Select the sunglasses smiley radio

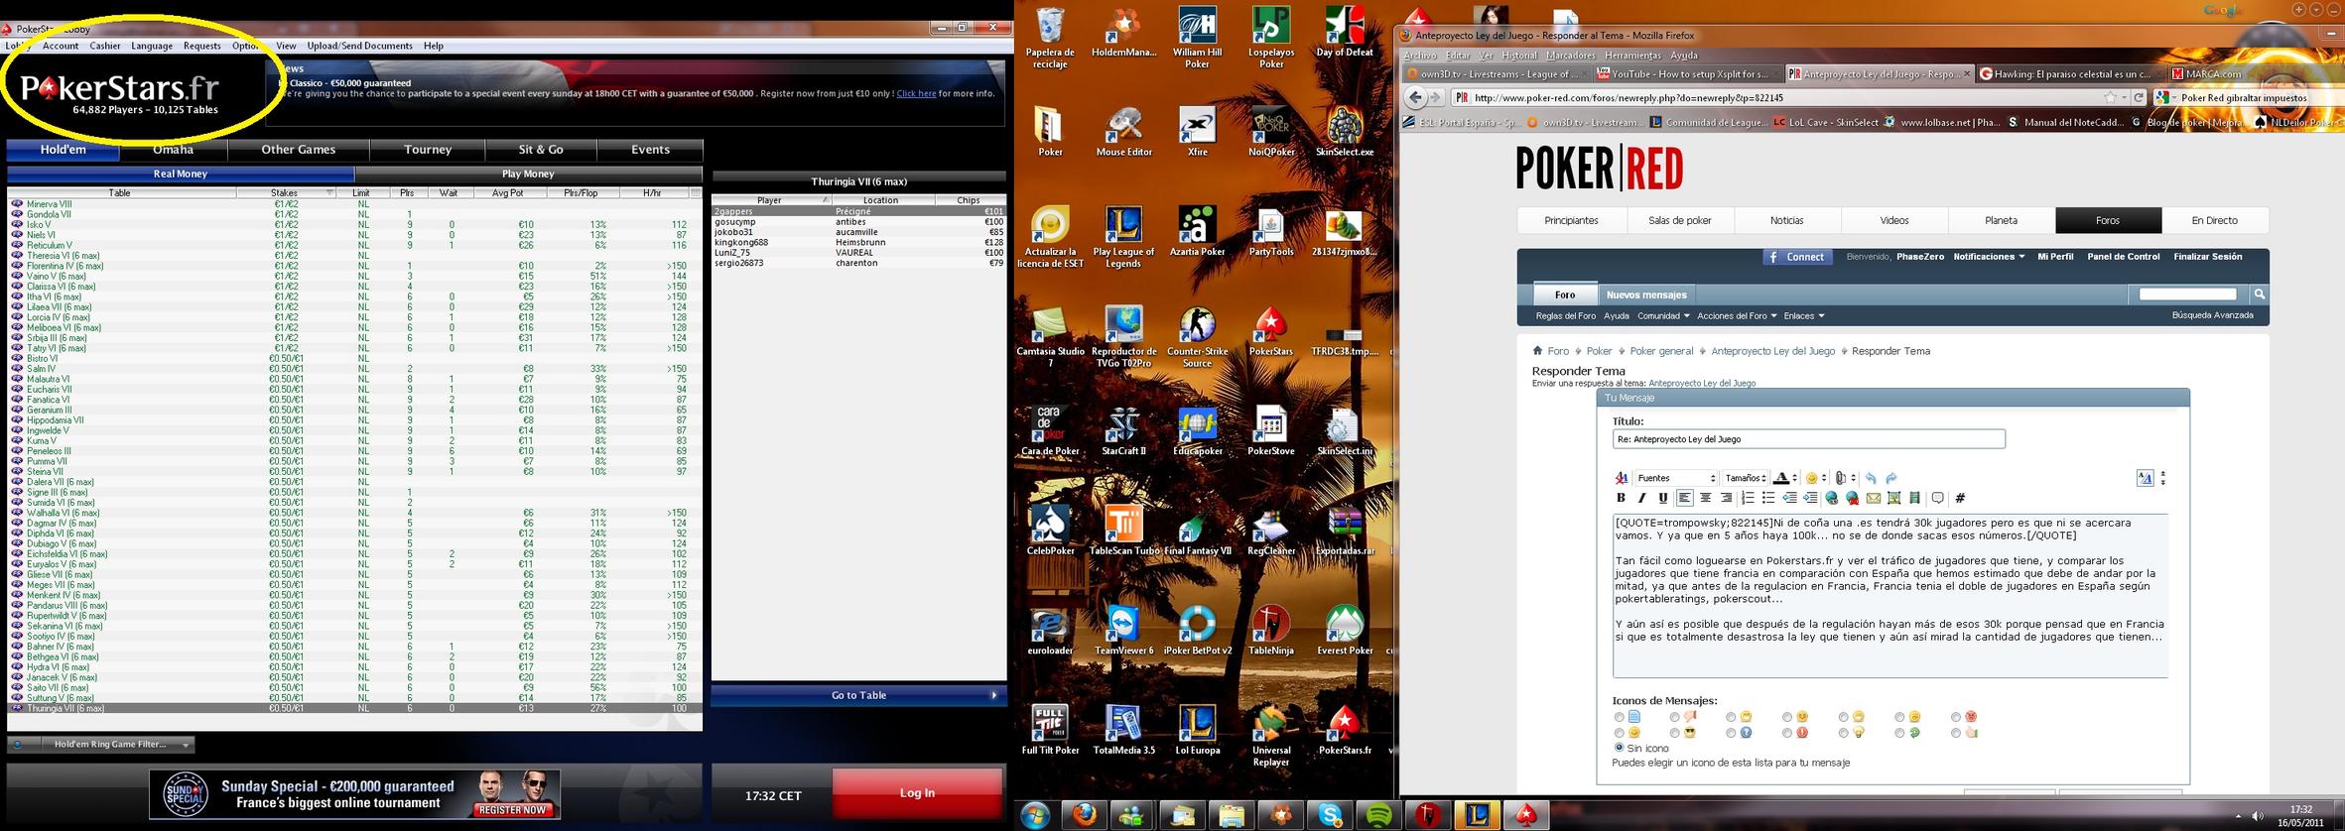(x=1675, y=733)
